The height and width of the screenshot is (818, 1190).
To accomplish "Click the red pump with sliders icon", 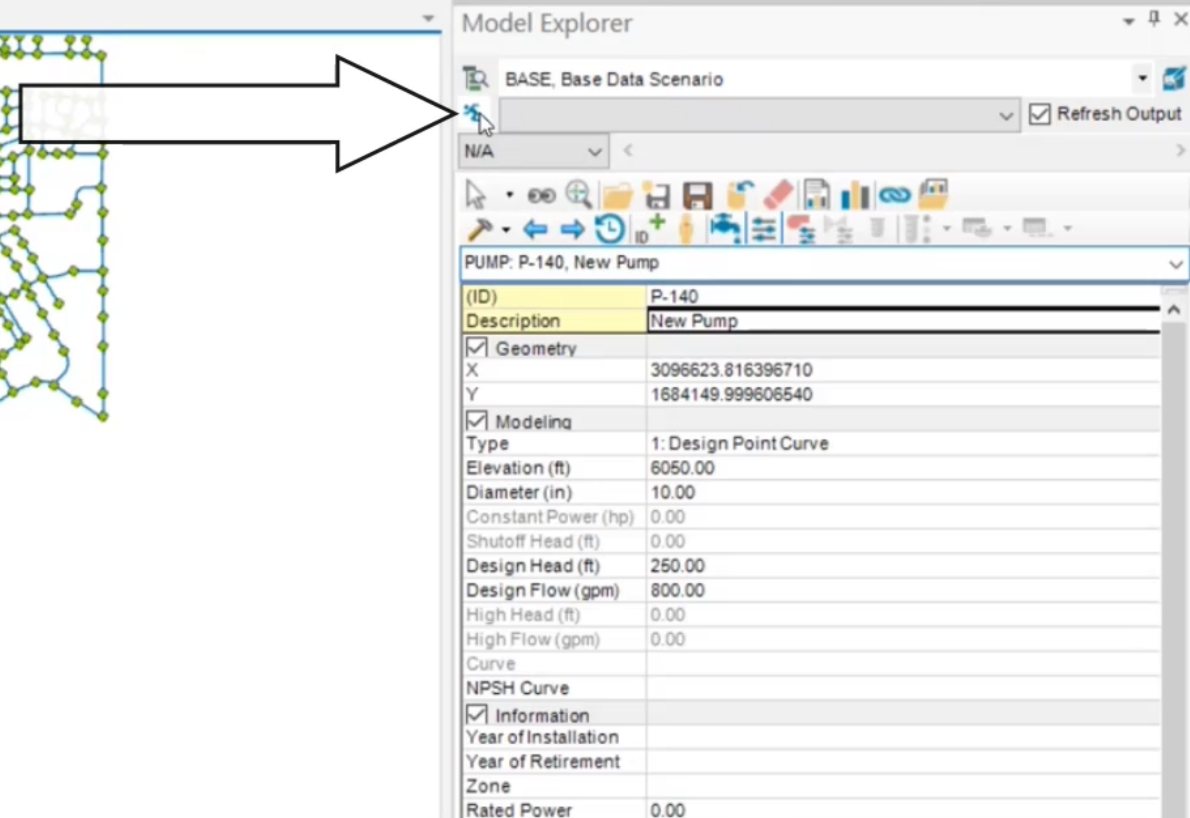I will coord(801,229).
